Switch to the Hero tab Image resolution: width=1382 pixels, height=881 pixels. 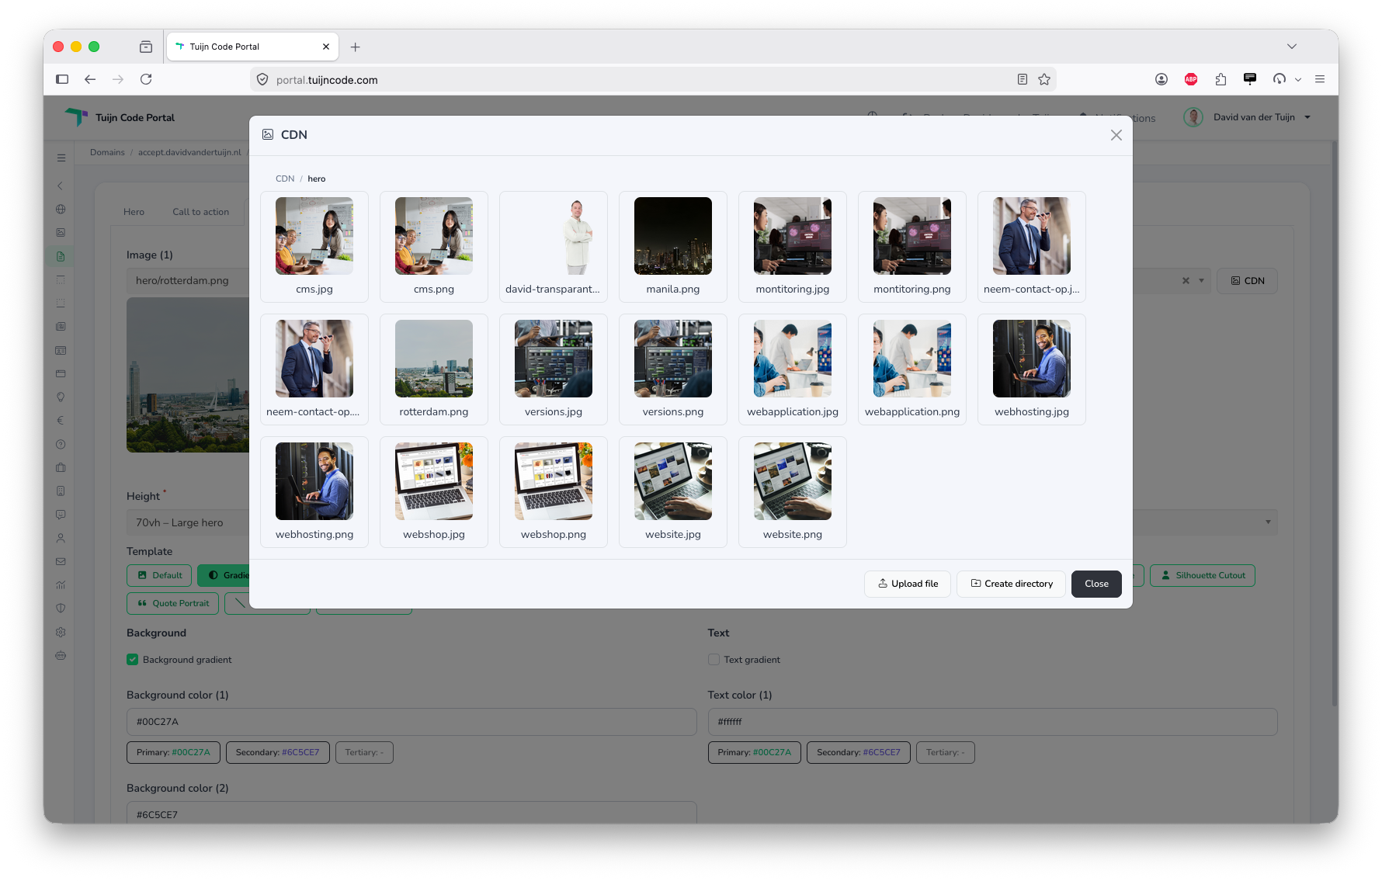point(134,212)
